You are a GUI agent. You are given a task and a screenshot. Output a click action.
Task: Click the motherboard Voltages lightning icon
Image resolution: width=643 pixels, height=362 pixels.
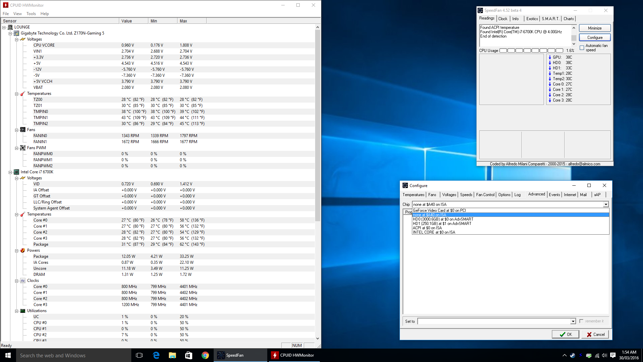coord(23,39)
